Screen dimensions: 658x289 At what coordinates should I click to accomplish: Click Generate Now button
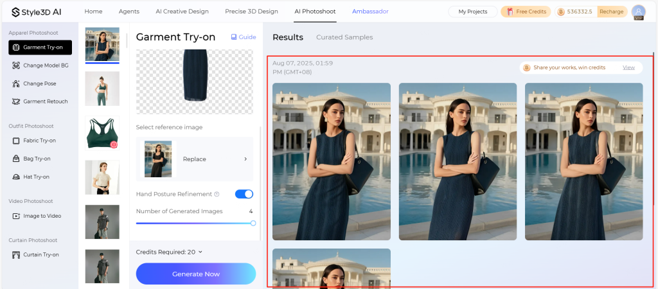(x=195, y=274)
